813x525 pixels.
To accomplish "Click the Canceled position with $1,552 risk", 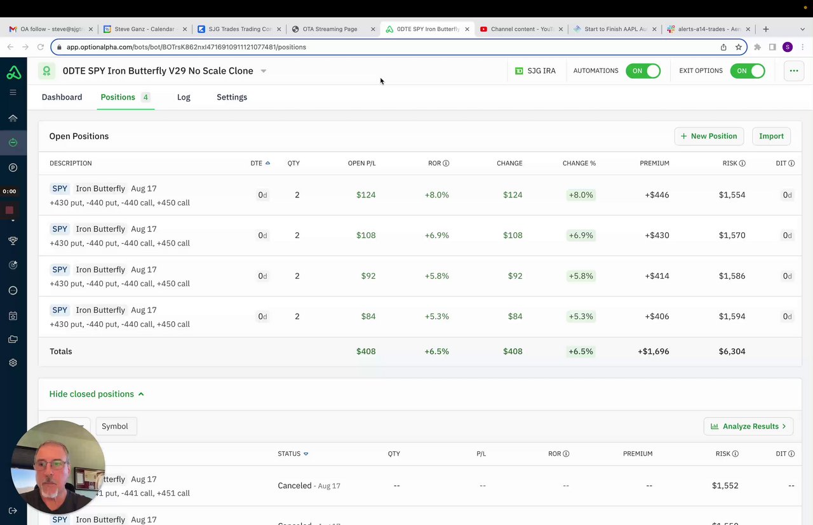I will [420, 486].
